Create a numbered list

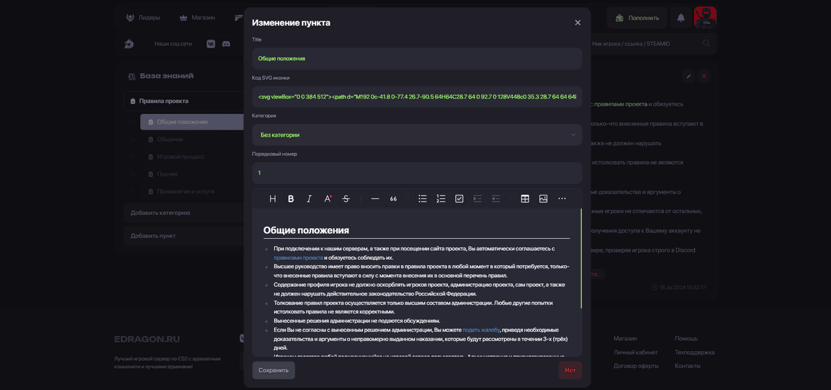tap(441, 199)
